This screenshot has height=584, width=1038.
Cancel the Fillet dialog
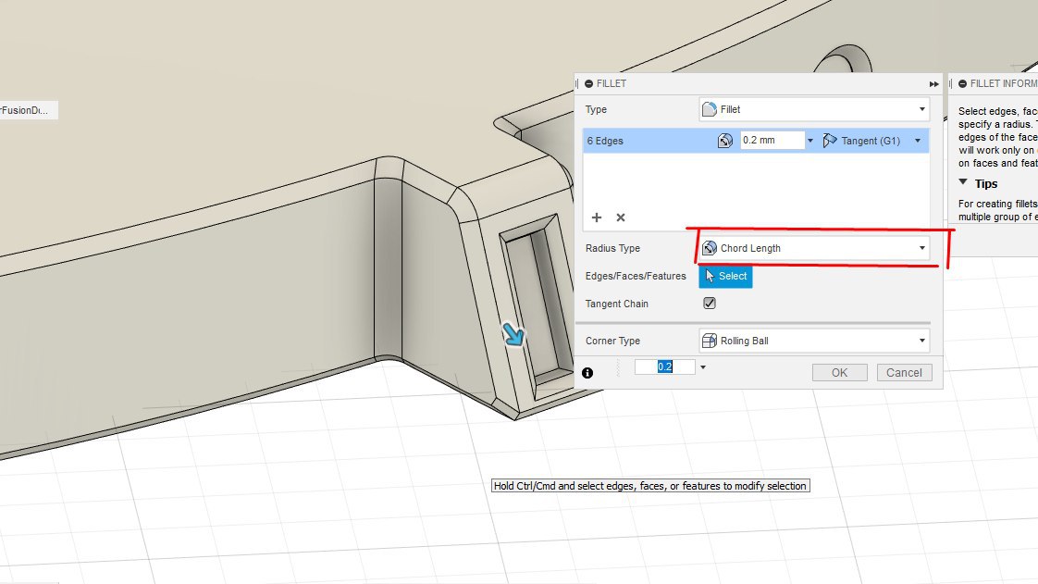[x=904, y=372]
